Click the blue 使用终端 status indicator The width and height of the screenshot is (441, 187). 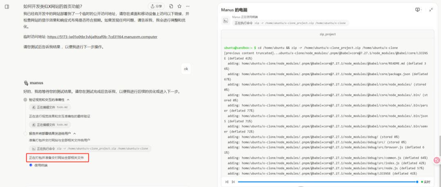[31, 165]
